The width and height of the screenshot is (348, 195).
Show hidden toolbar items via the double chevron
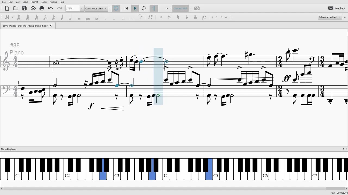click(167, 8)
